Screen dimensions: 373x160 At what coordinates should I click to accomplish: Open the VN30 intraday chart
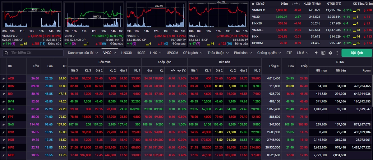pos(93,15)
